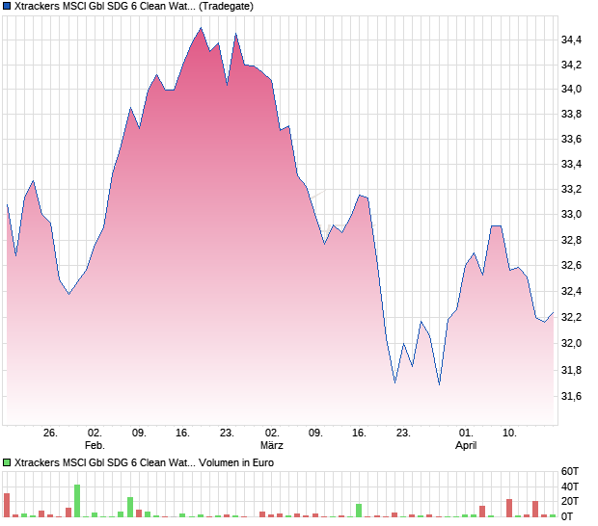The width and height of the screenshot is (598, 526).
Task: Click the 32,0 price axis label
Action: pyautogui.click(x=571, y=343)
